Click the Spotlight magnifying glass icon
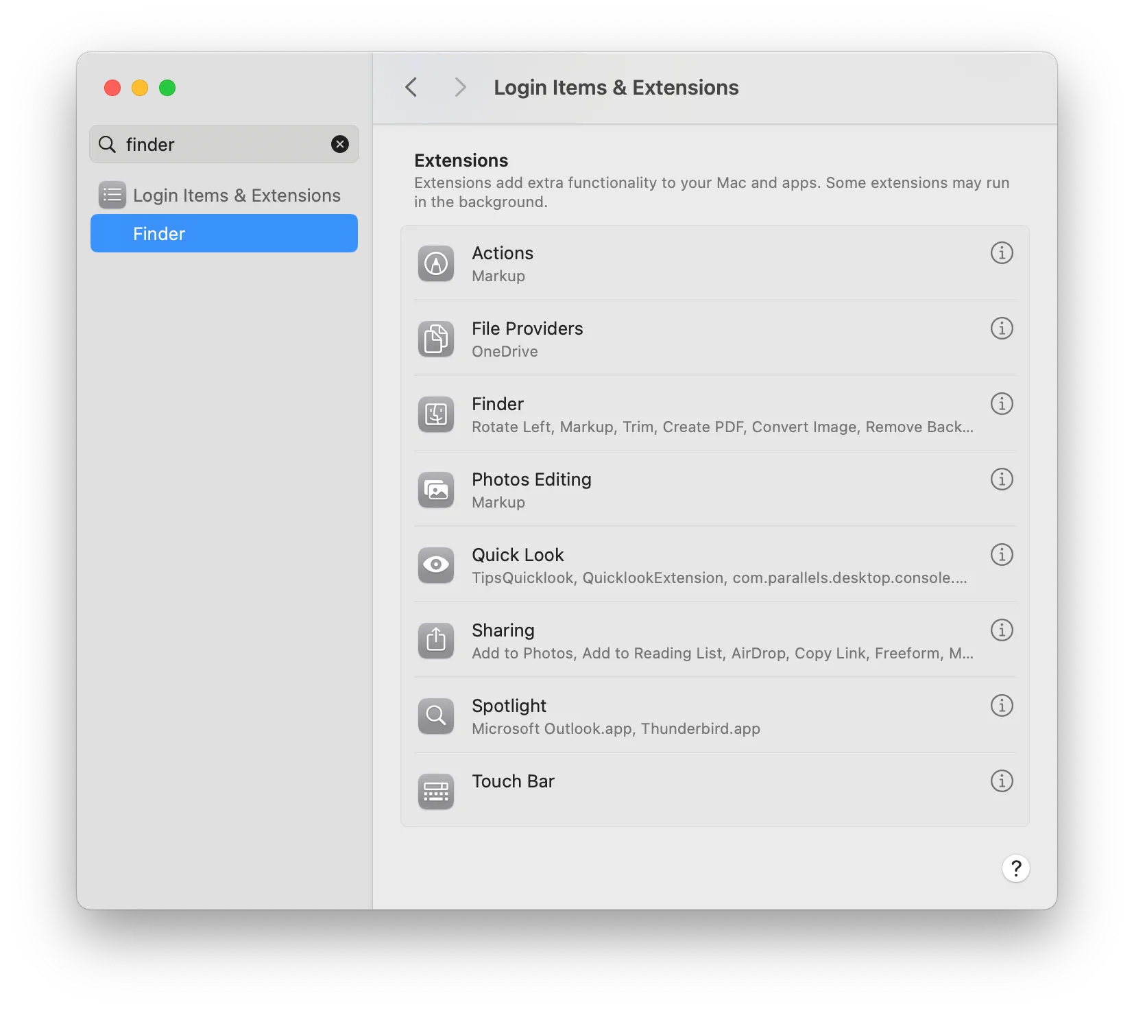This screenshot has width=1134, height=1011. click(x=435, y=716)
